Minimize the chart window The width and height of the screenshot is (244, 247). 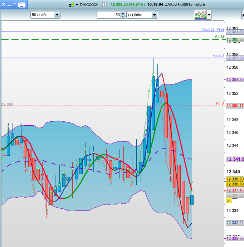coord(9,5)
